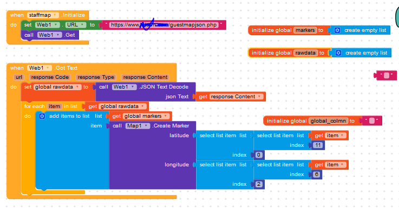Open the staffmap component dropdown

pyautogui.click(x=43, y=15)
